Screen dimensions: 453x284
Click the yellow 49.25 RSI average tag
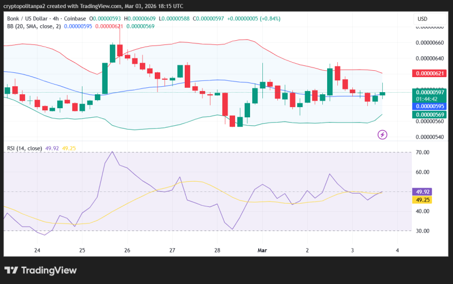point(427,199)
